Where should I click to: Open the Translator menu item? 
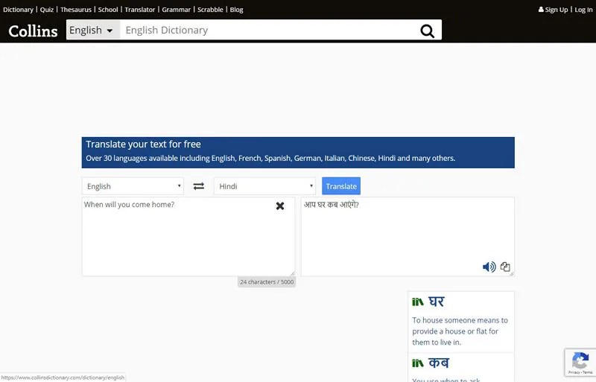[x=140, y=10]
